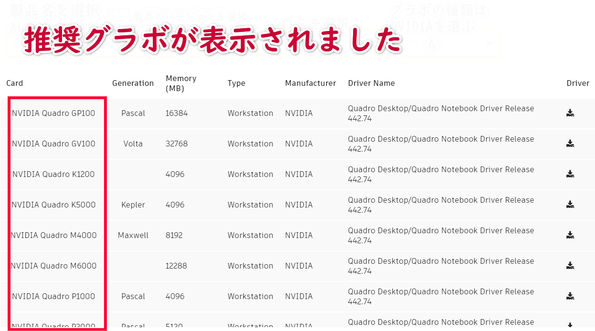Click NVIDIA manufacturer in the M4000 row
595x331 pixels.
click(x=299, y=235)
